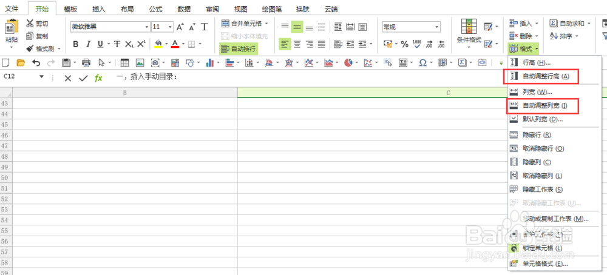Confirm formula entry with checkmark icon

83,78
